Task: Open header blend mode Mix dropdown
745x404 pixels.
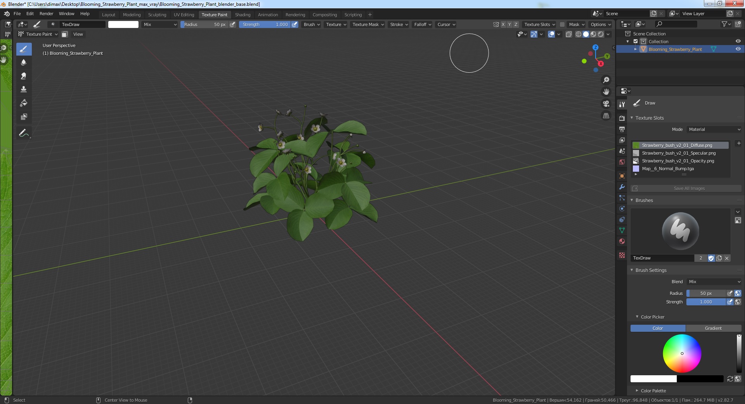Action: (159, 24)
